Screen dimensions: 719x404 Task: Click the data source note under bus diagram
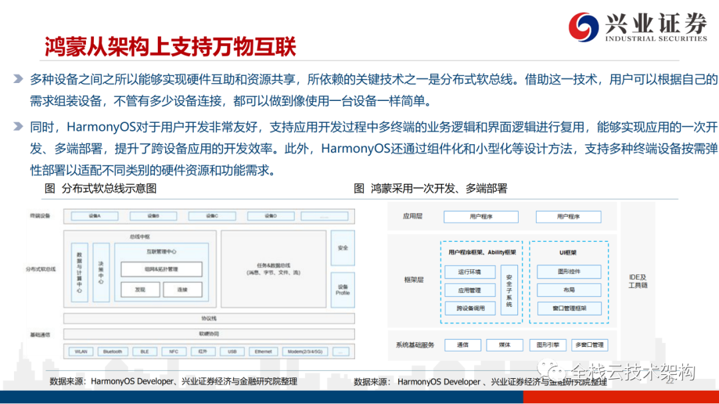(x=173, y=381)
